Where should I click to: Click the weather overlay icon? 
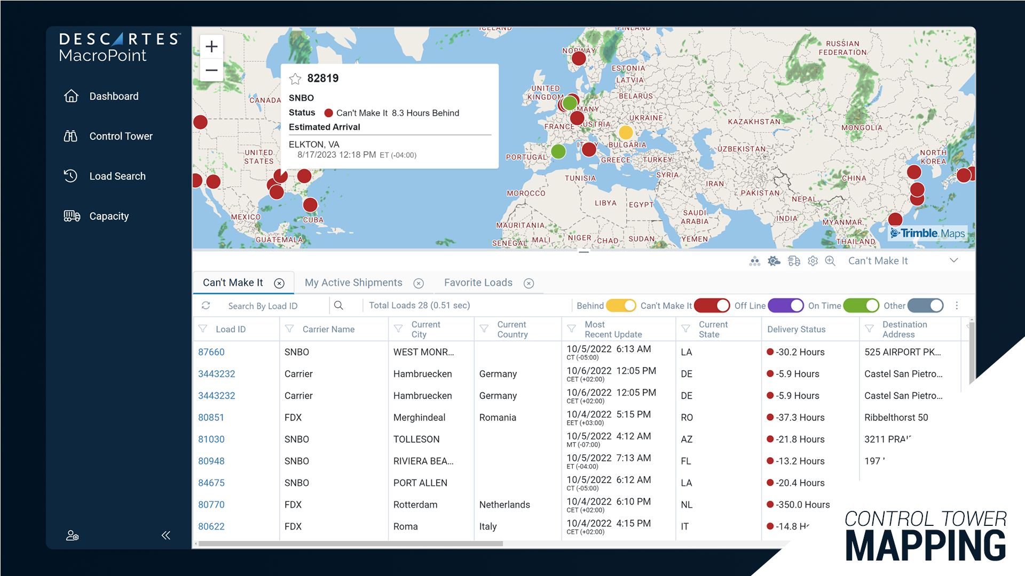(x=774, y=261)
